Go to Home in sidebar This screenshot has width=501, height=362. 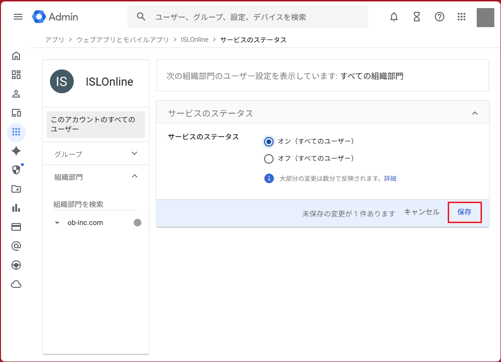(x=16, y=56)
